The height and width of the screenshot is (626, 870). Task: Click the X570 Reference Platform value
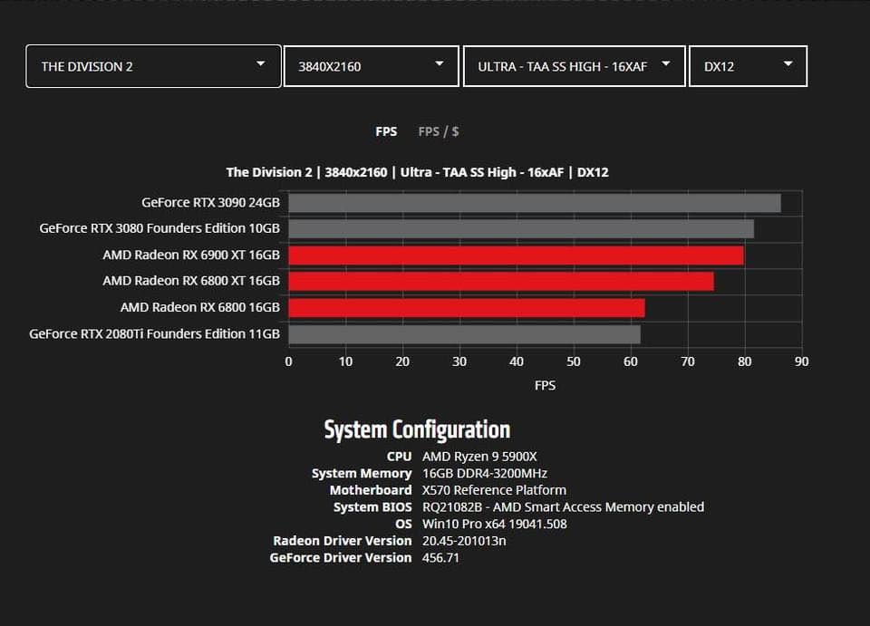pos(494,490)
